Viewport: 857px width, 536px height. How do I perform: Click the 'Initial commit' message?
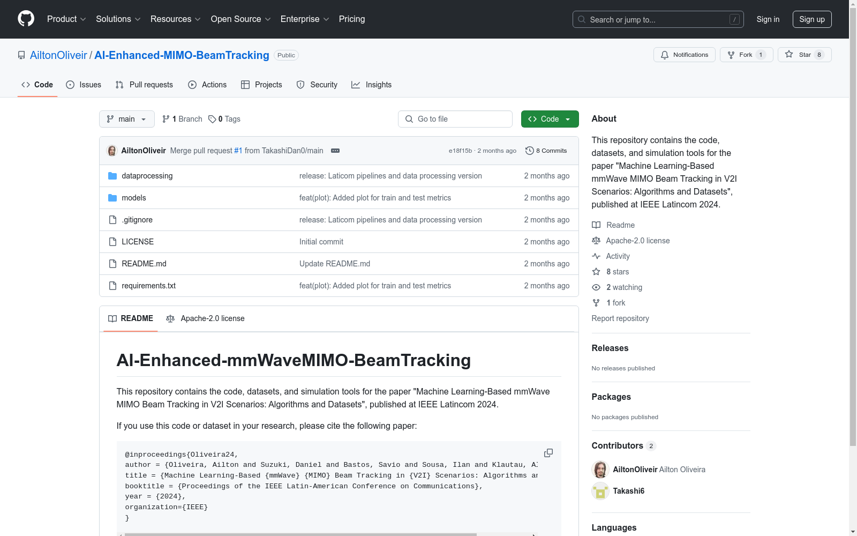tap(321, 242)
